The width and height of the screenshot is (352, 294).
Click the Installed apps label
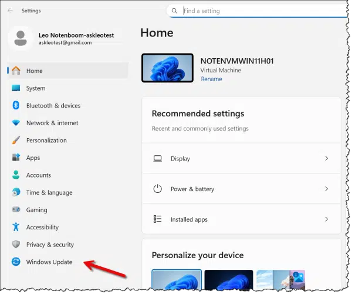point(189,219)
